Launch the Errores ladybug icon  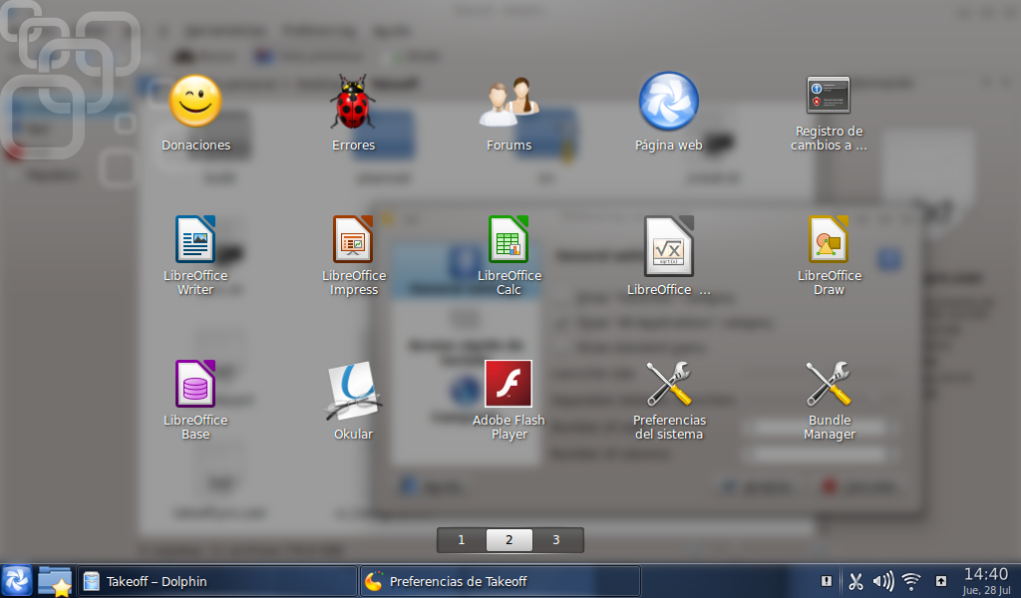pos(352,102)
